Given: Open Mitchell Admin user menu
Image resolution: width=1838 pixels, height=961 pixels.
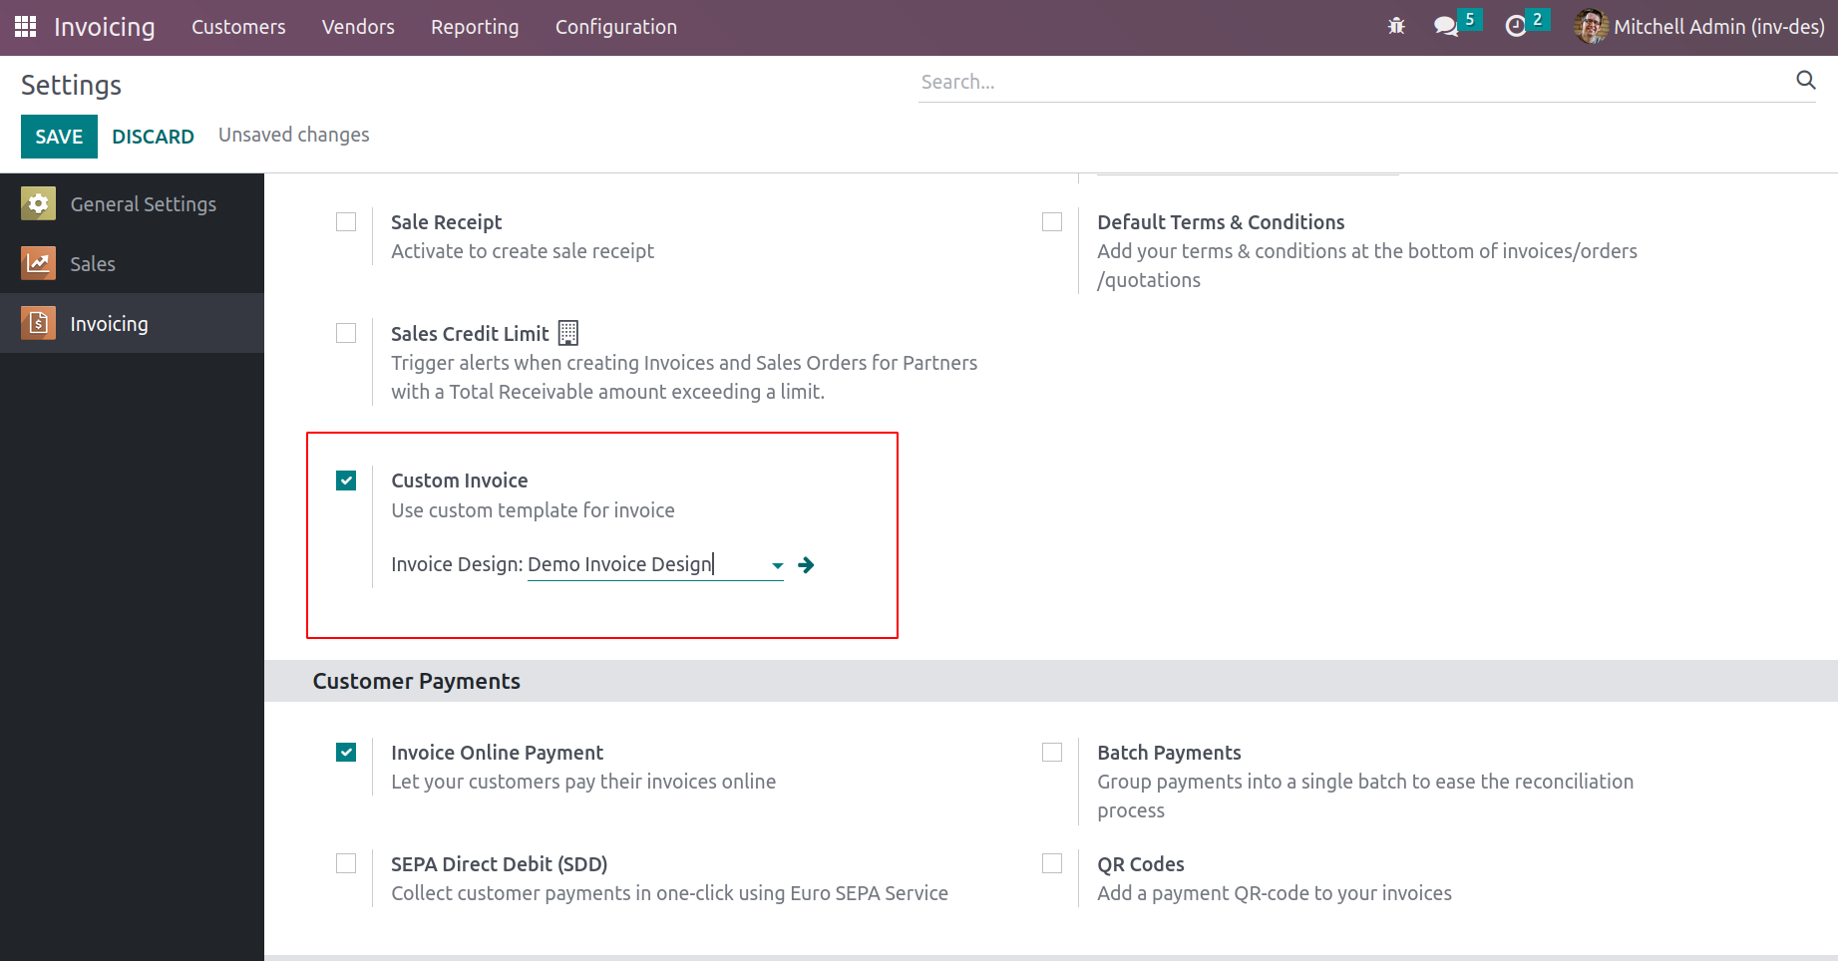Looking at the screenshot, I should point(1699,27).
